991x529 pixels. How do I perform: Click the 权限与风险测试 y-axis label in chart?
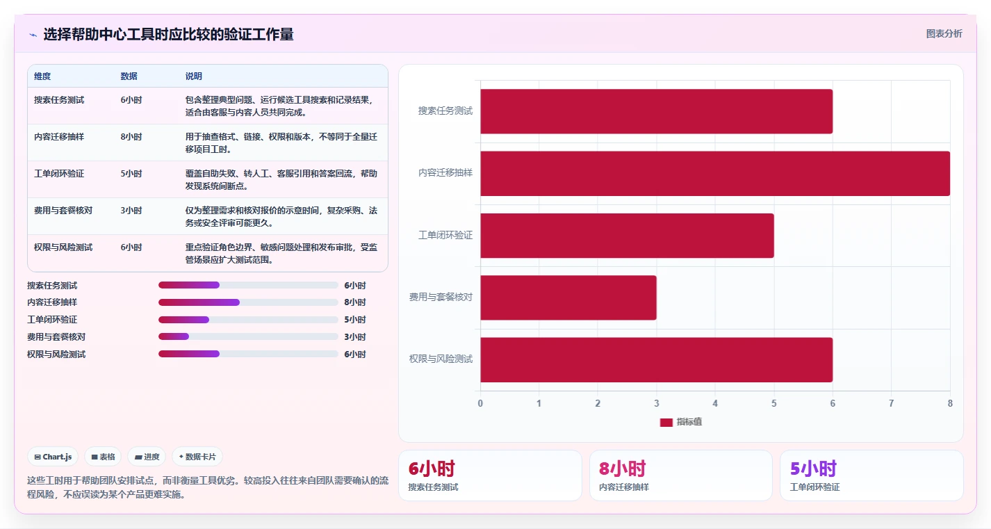[x=441, y=359]
